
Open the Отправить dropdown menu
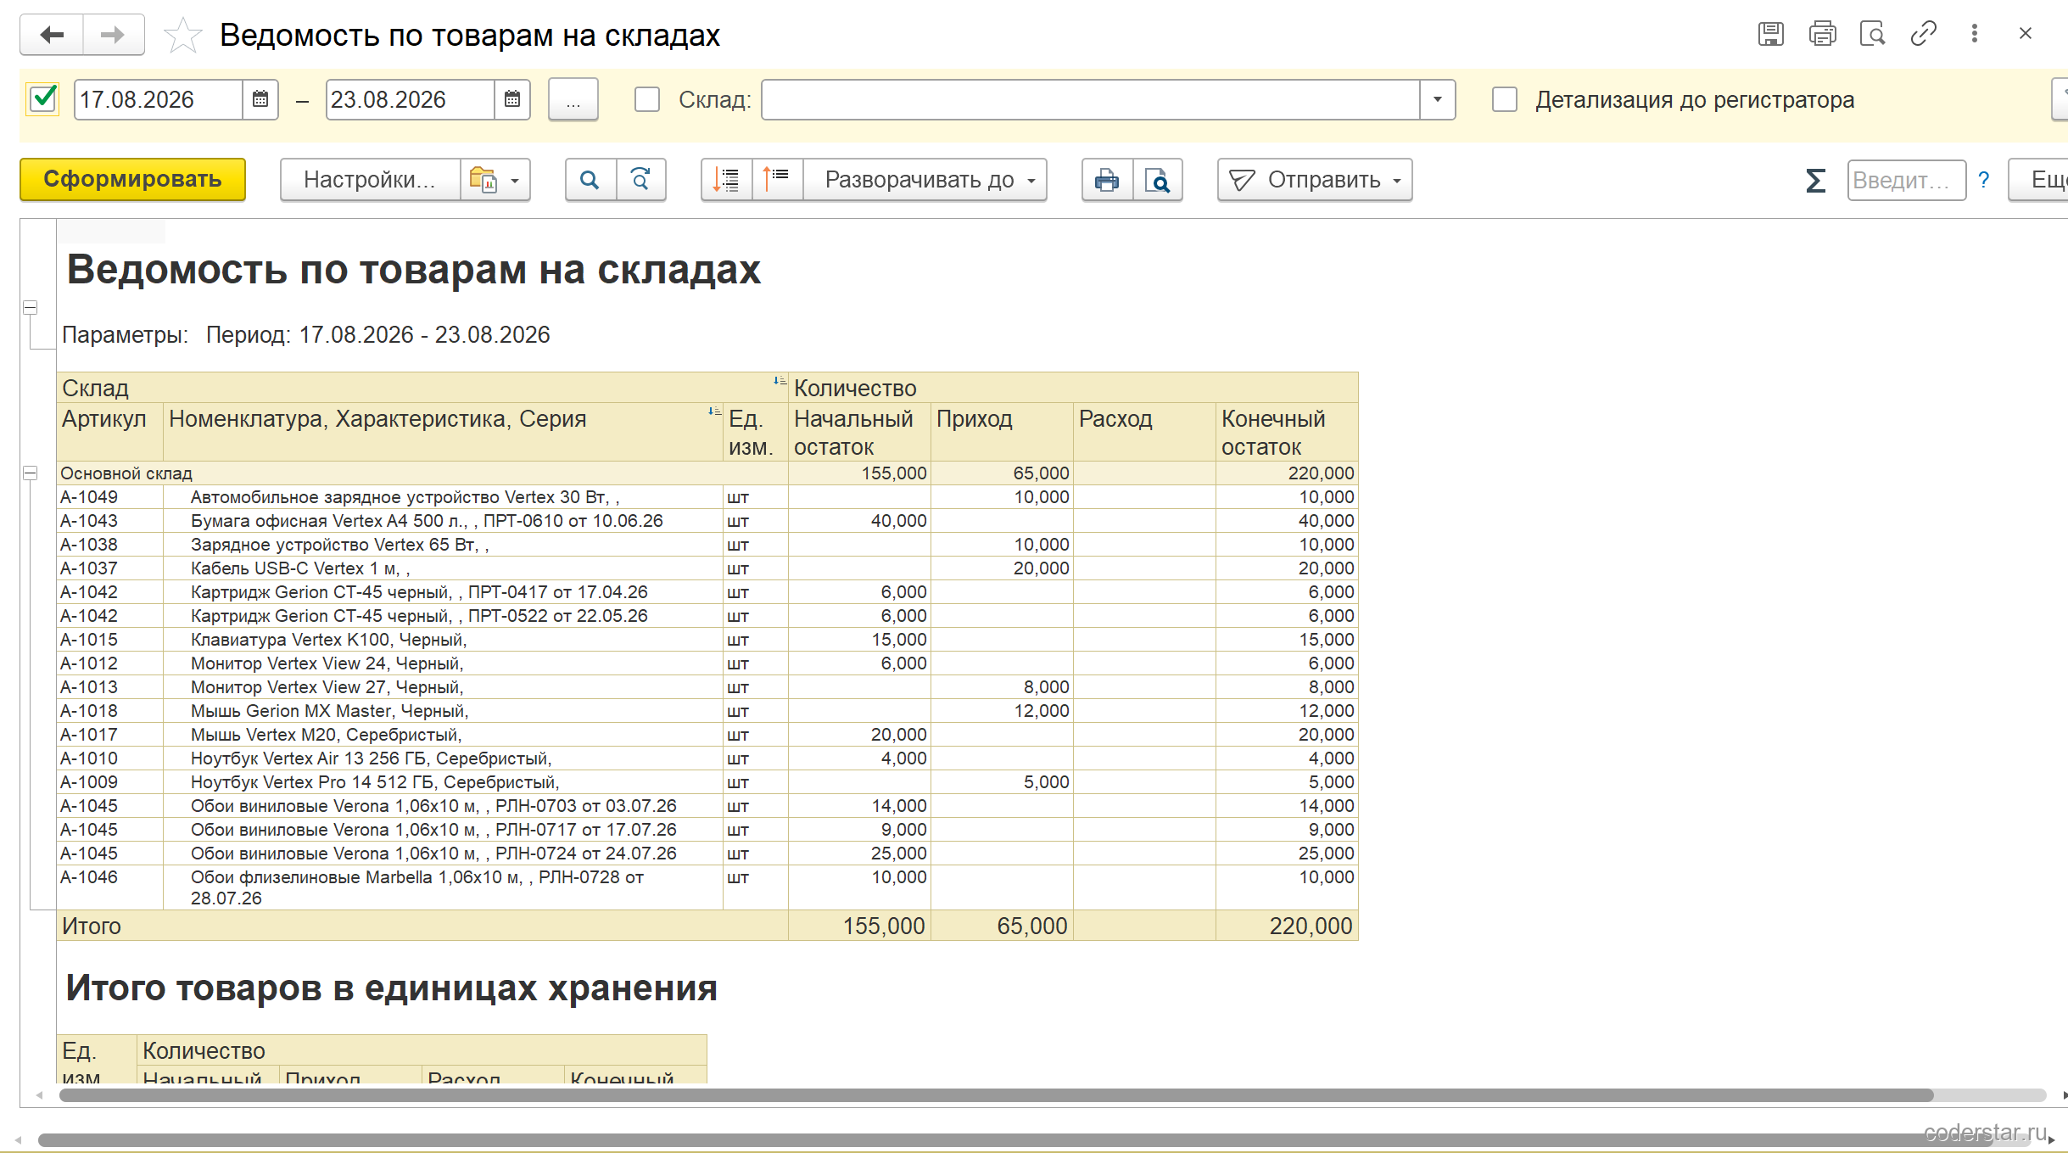(x=1315, y=180)
